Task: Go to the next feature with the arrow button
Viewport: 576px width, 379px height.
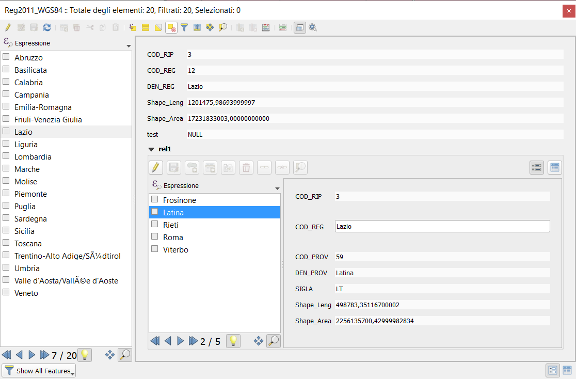Action: coord(31,355)
